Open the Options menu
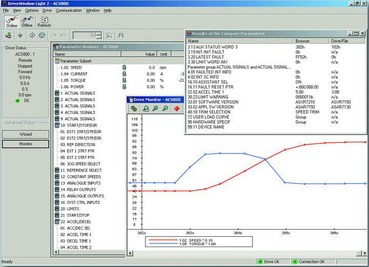369x267 pixels. click(x=32, y=11)
